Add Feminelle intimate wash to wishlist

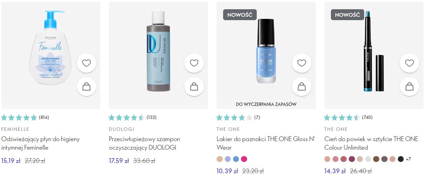click(x=86, y=63)
